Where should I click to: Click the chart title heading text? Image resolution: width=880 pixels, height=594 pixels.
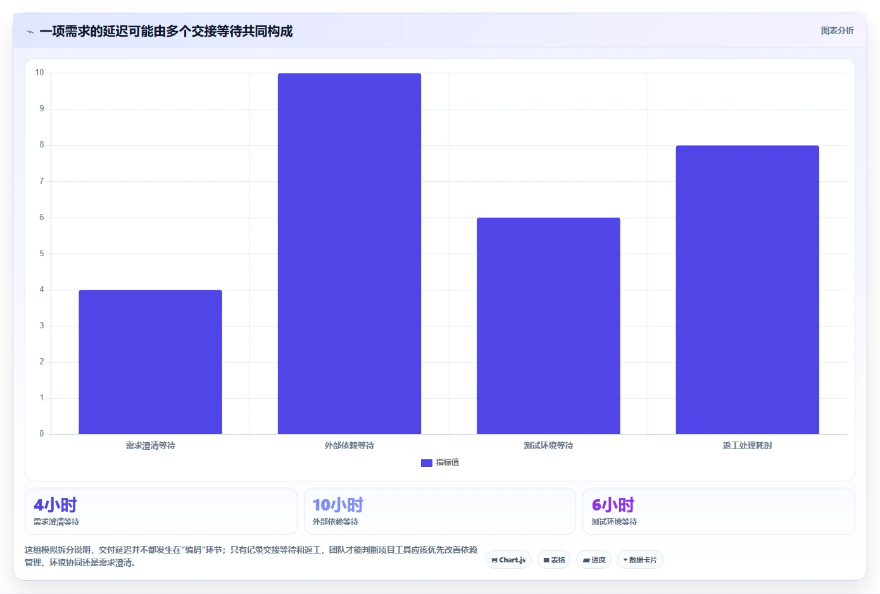click(166, 32)
